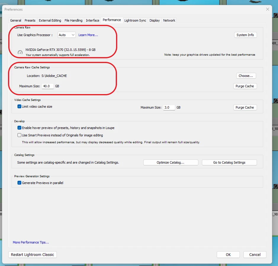Viewport: 278px width, 266px height.
Task: Edit Camera Raw cache maximum size field
Action: click(x=48, y=86)
